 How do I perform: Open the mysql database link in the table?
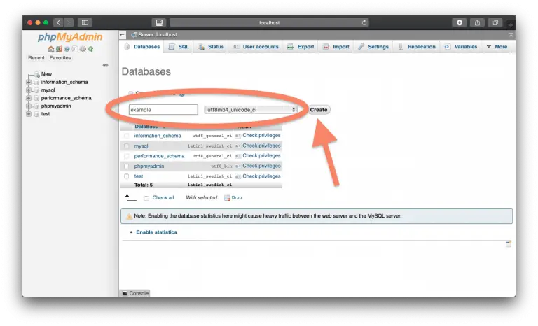click(141, 146)
